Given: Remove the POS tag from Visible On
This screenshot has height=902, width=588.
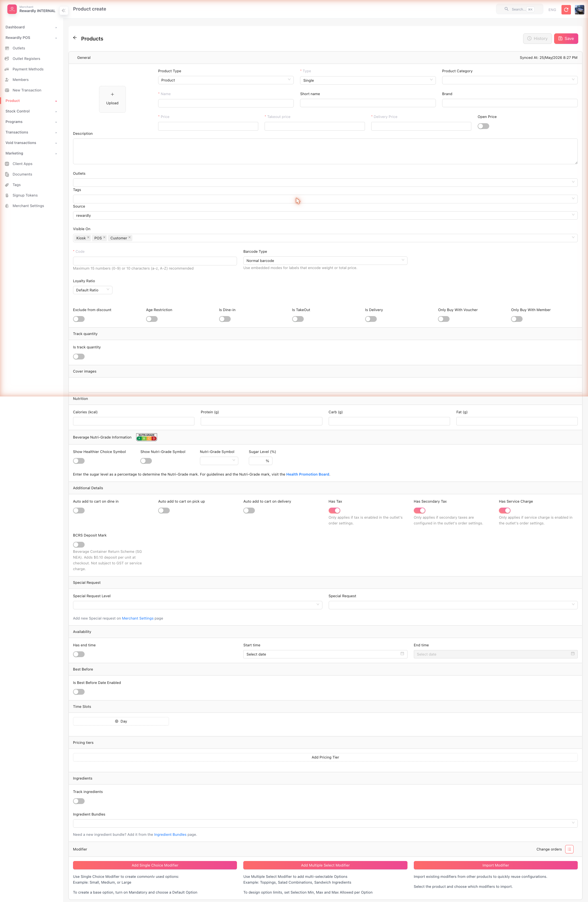Looking at the screenshot, I should (104, 238).
